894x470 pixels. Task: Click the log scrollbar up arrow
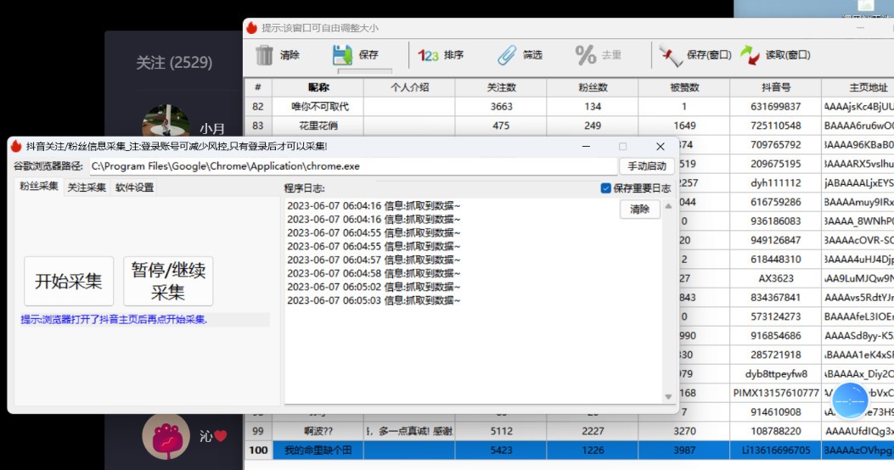[x=668, y=206]
